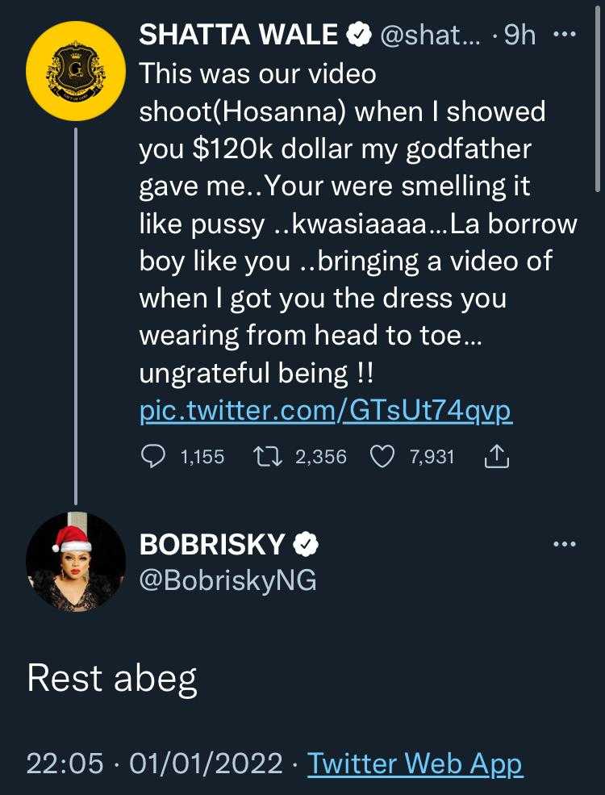Share the Shatta Wale tweet

point(496,458)
